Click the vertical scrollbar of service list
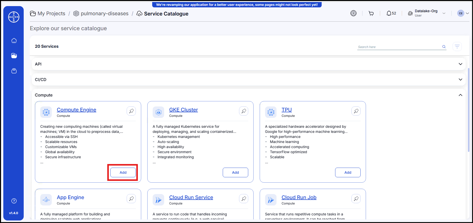The image size is (473, 223). pyautogui.click(x=468, y=110)
